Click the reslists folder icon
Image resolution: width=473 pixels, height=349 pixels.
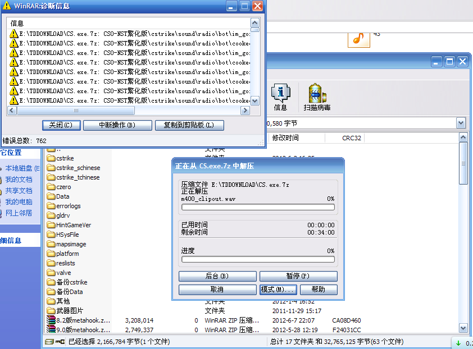click(x=51, y=263)
